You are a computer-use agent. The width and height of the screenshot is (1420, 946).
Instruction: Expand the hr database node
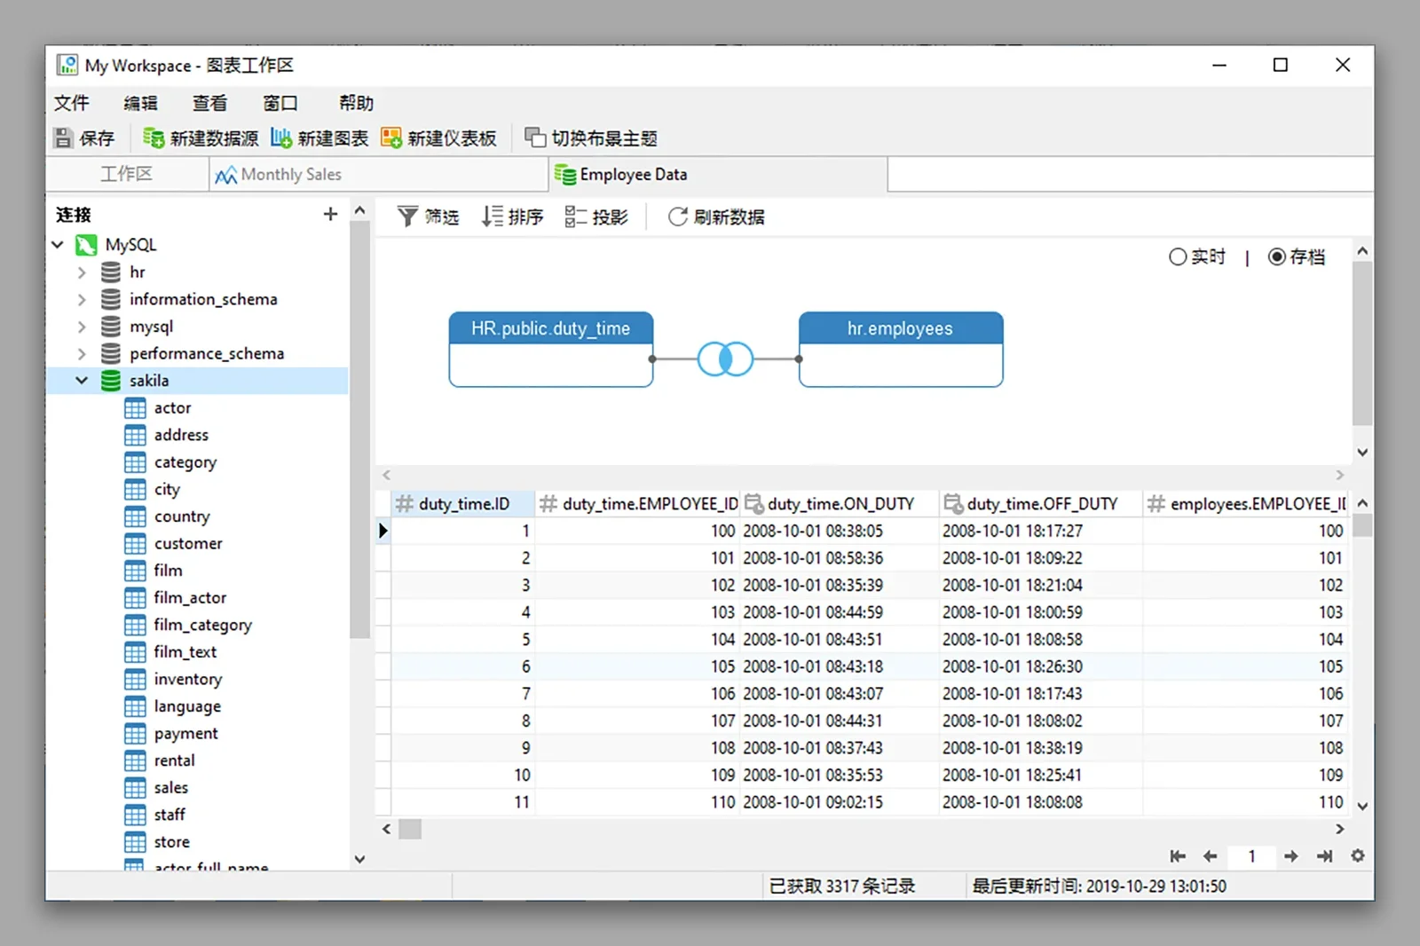[x=82, y=272]
